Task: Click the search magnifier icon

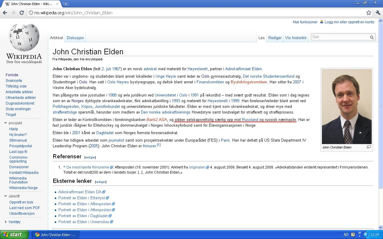Action: click(372, 37)
